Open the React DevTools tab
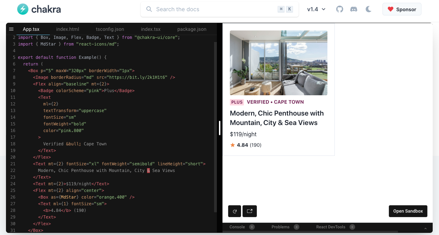Image resolution: width=439 pixels, height=235 pixels. click(331, 227)
